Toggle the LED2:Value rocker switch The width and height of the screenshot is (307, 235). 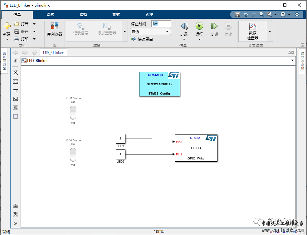73,155
